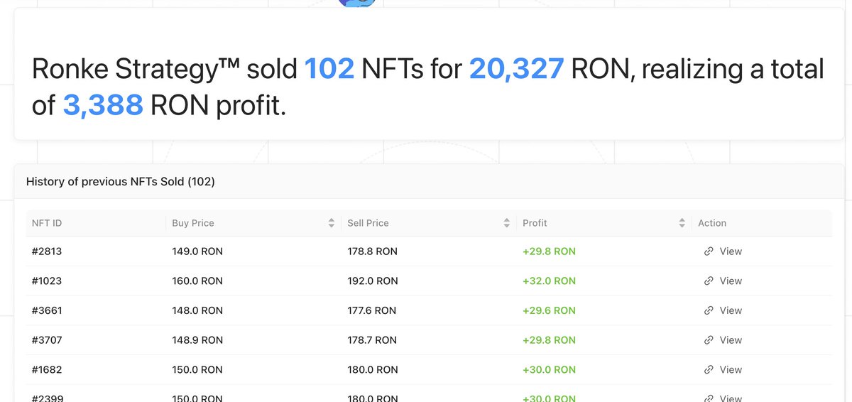This screenshot has height=402, width=852.
Task: Select the #3661 NFT ID cell
Action: click(x=47, y=310)
